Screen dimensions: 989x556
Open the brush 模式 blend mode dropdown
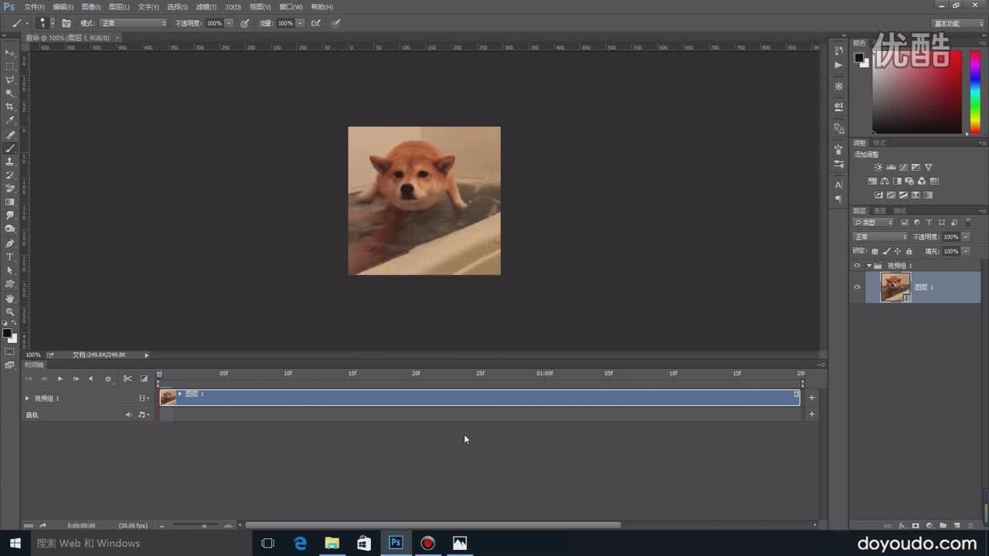[x=132, y=23]
